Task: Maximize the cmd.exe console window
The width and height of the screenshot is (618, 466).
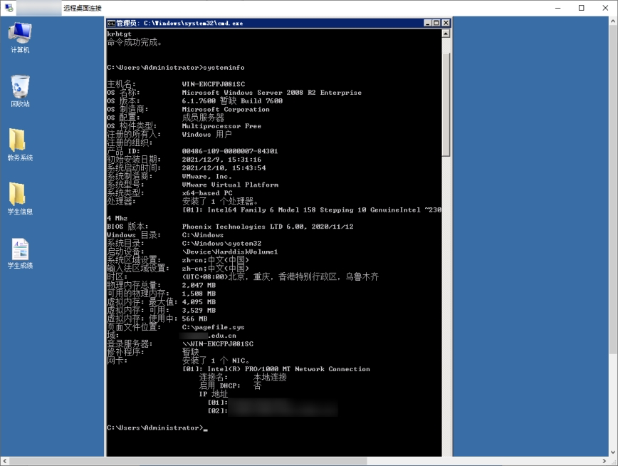Action: pos(436,23)
